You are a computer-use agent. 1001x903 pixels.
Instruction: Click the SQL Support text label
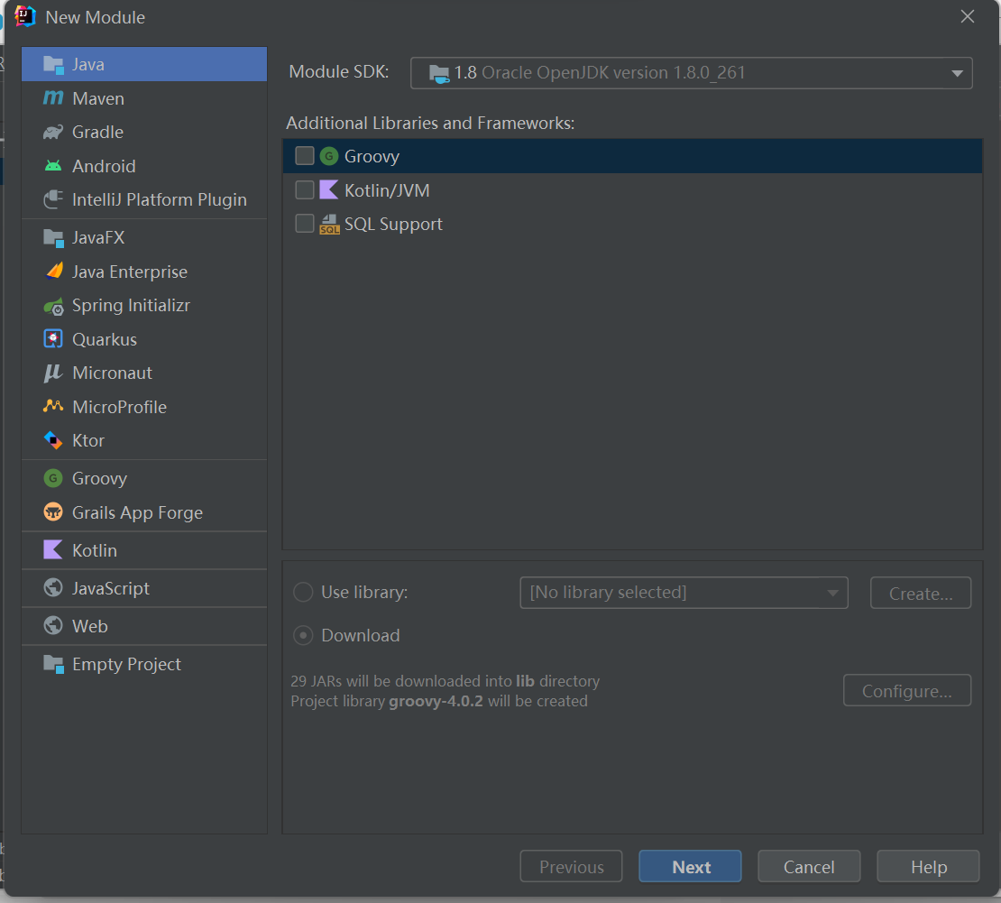point(393,224)
